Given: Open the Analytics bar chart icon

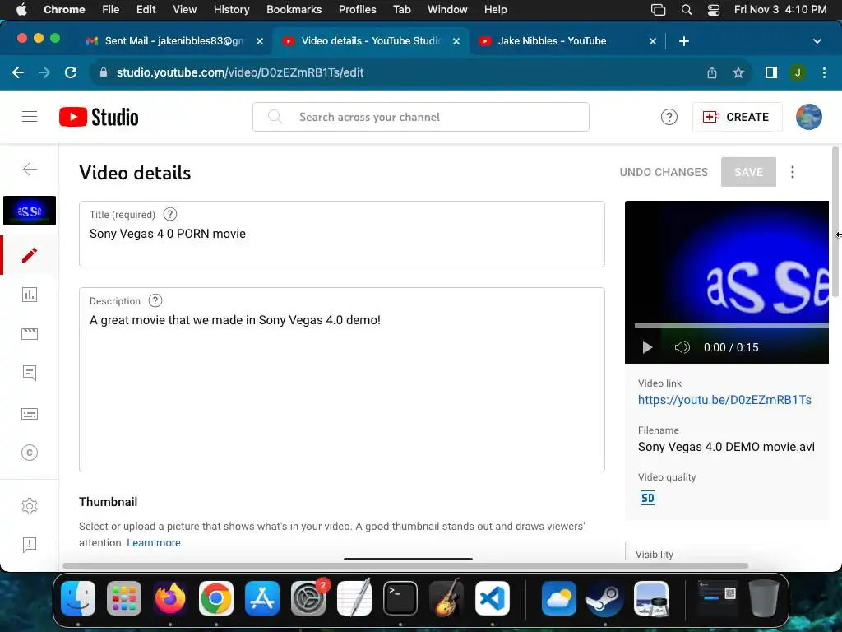Looking at the screenshot, I should coord(30,295).
